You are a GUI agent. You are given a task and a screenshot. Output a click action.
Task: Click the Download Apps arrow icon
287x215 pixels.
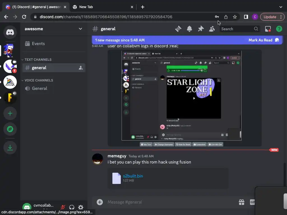(10, 147)
